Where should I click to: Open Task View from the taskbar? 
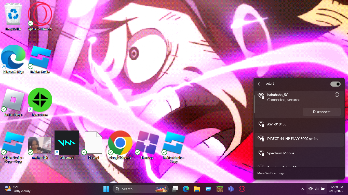(175, 189)
